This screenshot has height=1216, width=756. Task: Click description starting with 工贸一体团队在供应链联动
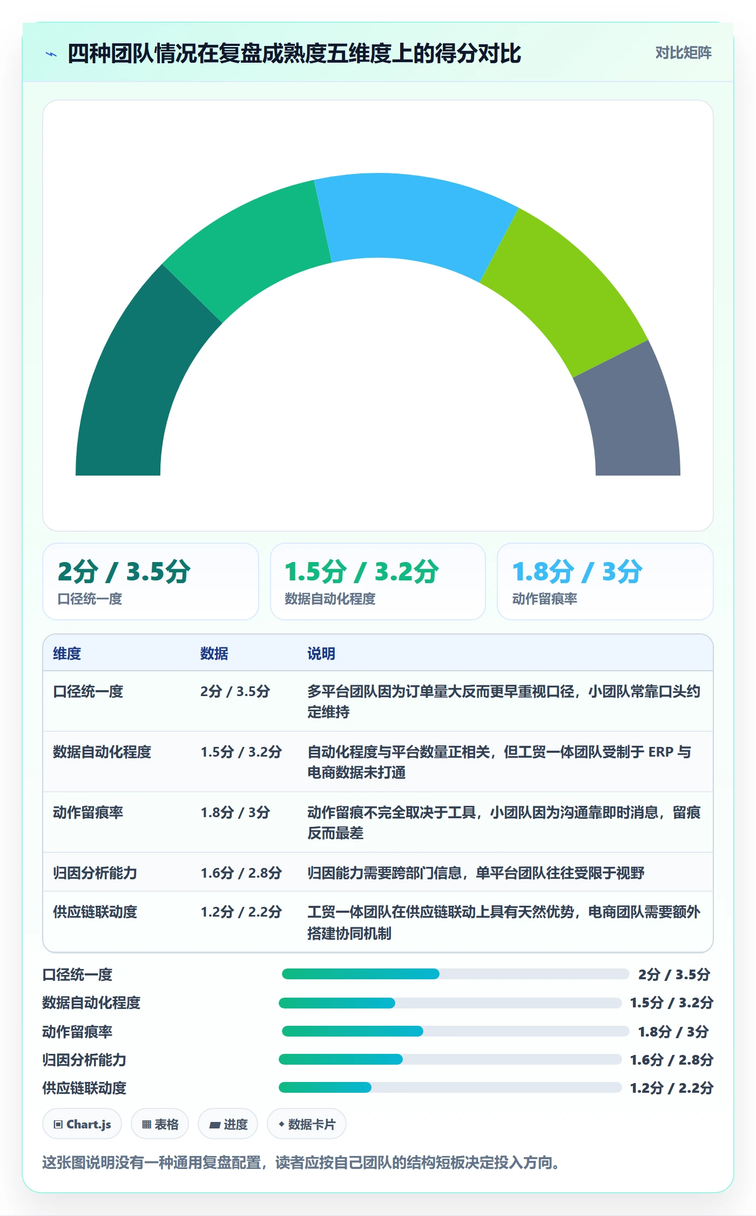point(504,922)
